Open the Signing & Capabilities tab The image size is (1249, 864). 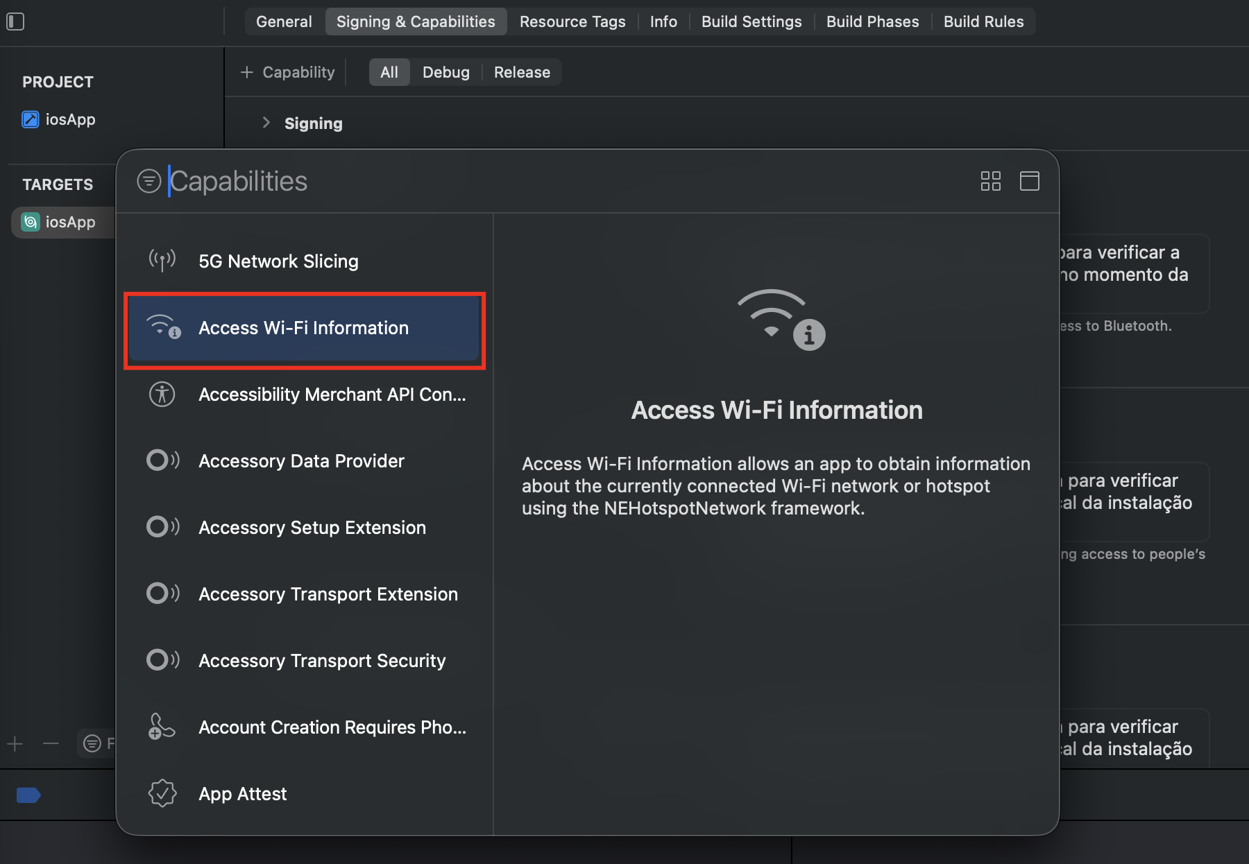(x=416, y=21)
